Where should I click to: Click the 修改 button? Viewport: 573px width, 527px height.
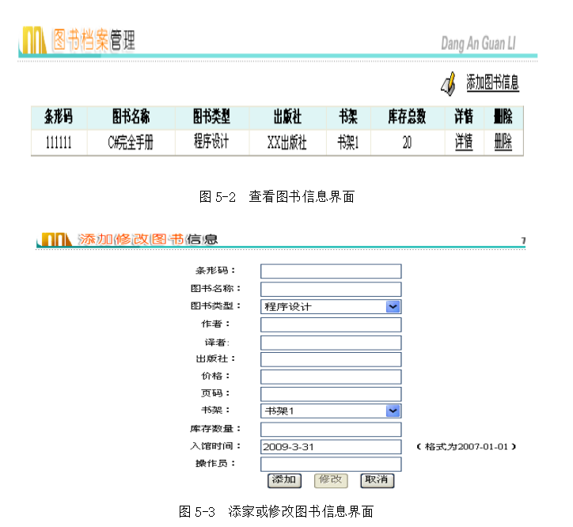(331, 480)
